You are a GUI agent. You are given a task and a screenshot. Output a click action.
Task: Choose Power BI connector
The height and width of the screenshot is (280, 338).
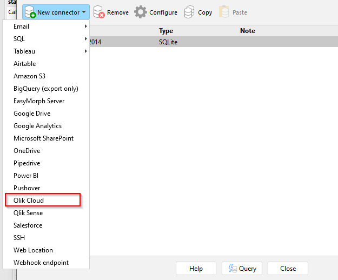pos(46,176)
